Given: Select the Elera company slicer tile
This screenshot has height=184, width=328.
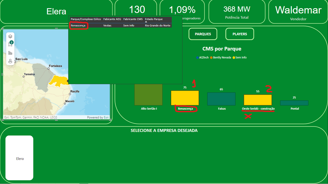Looking at the screenshot, I should [19, 158].
